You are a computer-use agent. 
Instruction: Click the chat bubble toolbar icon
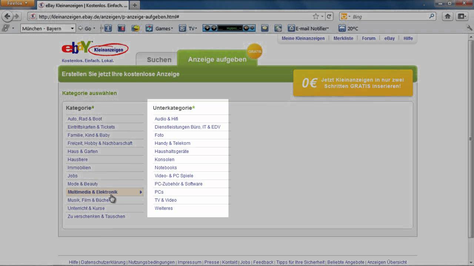point(264,28)
